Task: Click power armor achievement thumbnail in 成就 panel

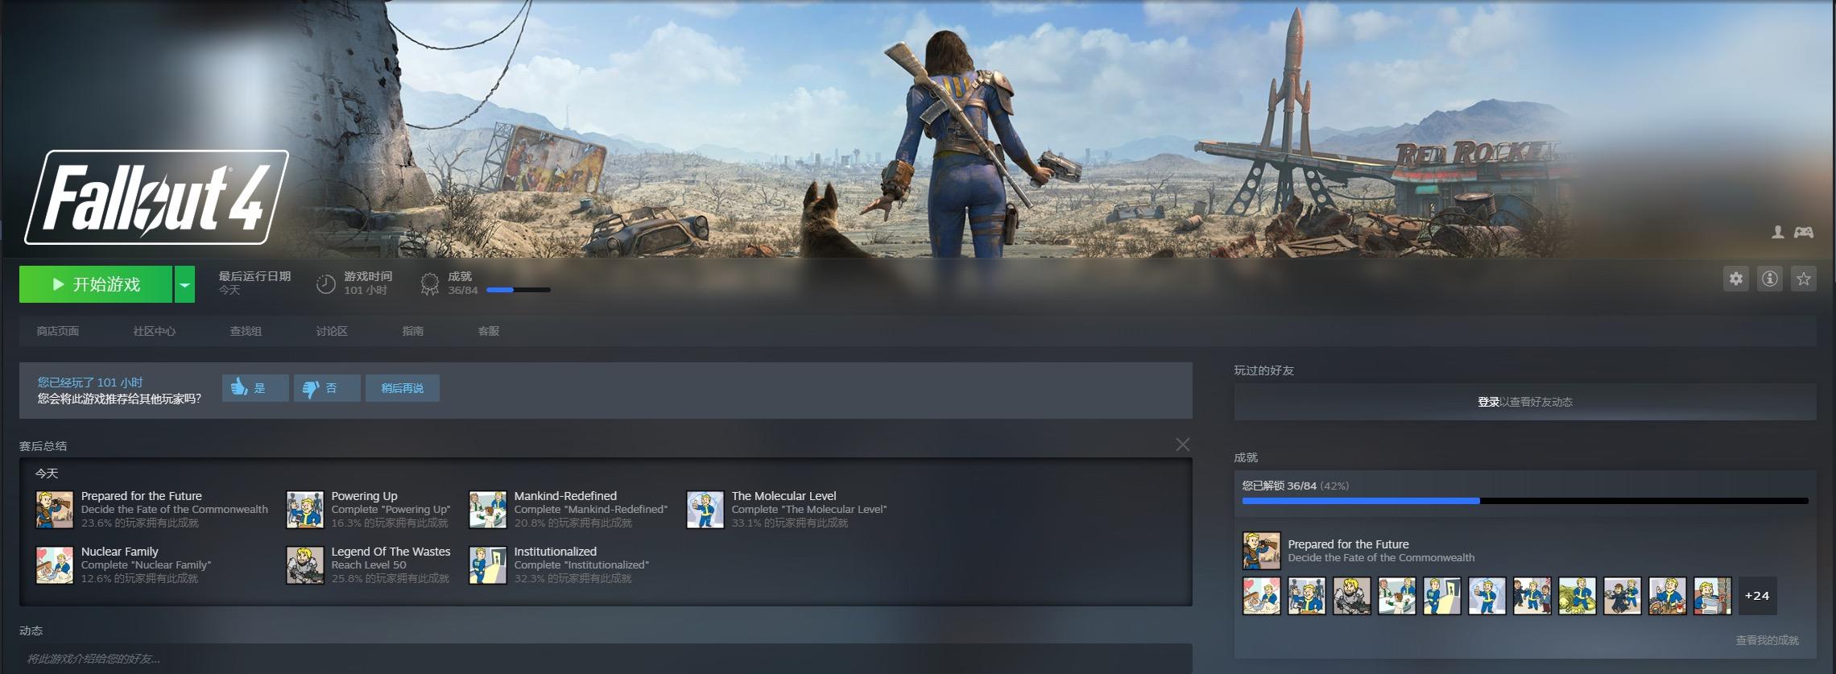Action: click(x=1352, y=596)
